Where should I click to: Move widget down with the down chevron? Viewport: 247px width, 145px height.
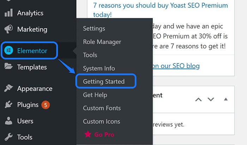click(211, 99)
